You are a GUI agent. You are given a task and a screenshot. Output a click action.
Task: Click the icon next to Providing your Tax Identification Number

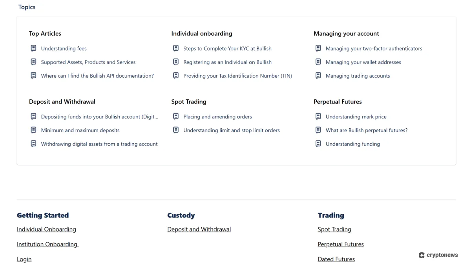176,76
